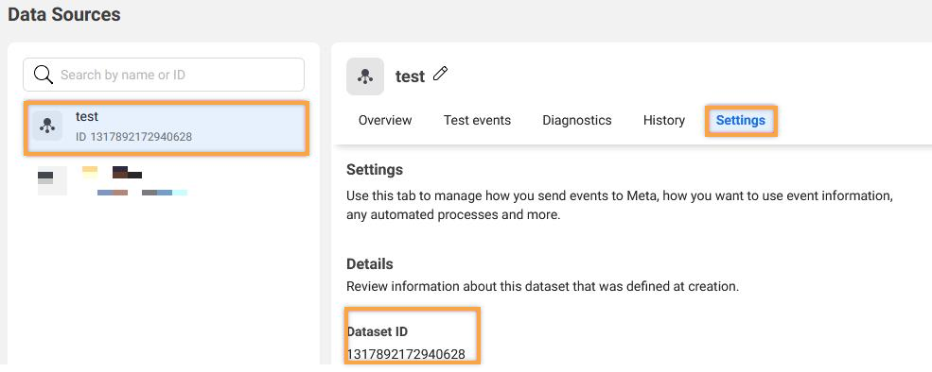
Task: Click the 'test' title in the header
Action: (410, 76)
